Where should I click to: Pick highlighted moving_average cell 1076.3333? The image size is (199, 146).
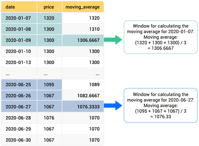tap(83, 107)
